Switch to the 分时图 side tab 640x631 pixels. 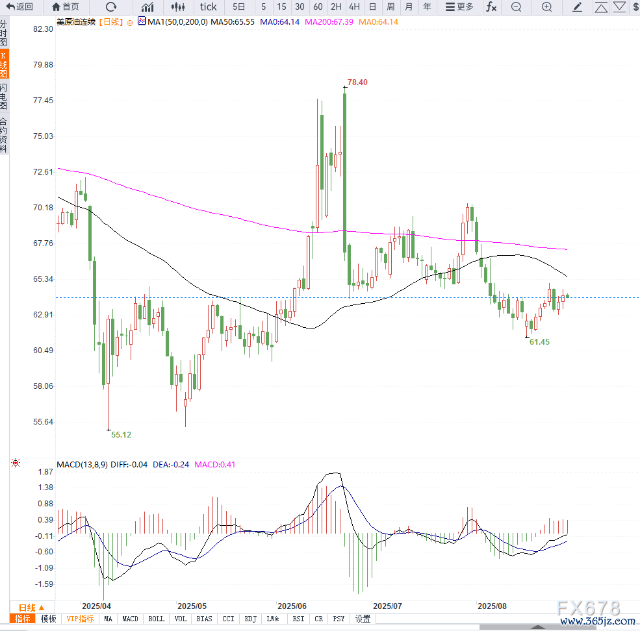point(4,32)
